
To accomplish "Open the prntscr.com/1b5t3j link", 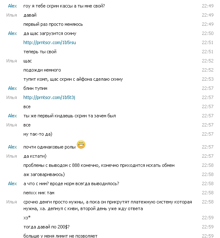I will (x=49, y=97).
